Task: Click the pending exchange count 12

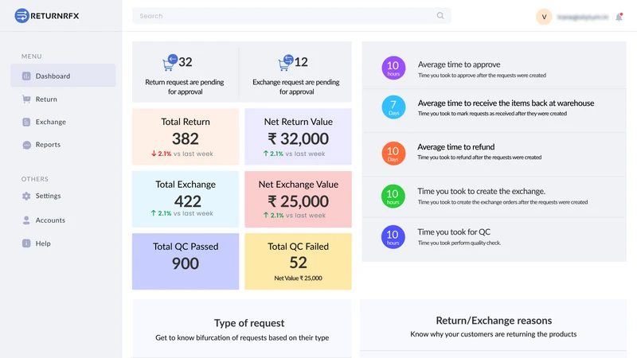Action: pos(301,62)
